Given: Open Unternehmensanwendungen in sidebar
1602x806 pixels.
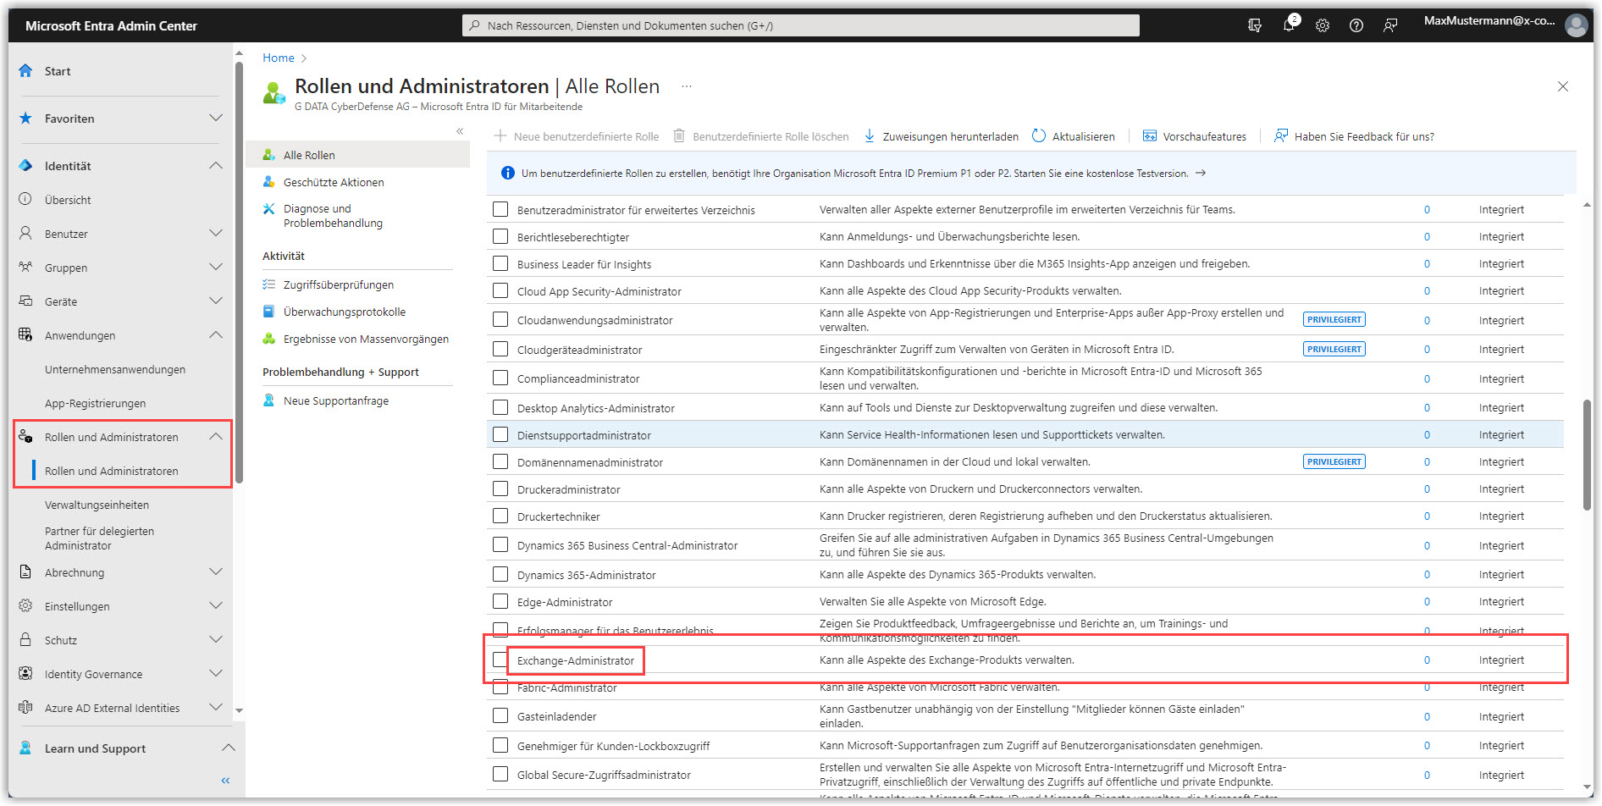Looking at the screenshot, I should tap(115, 369).
